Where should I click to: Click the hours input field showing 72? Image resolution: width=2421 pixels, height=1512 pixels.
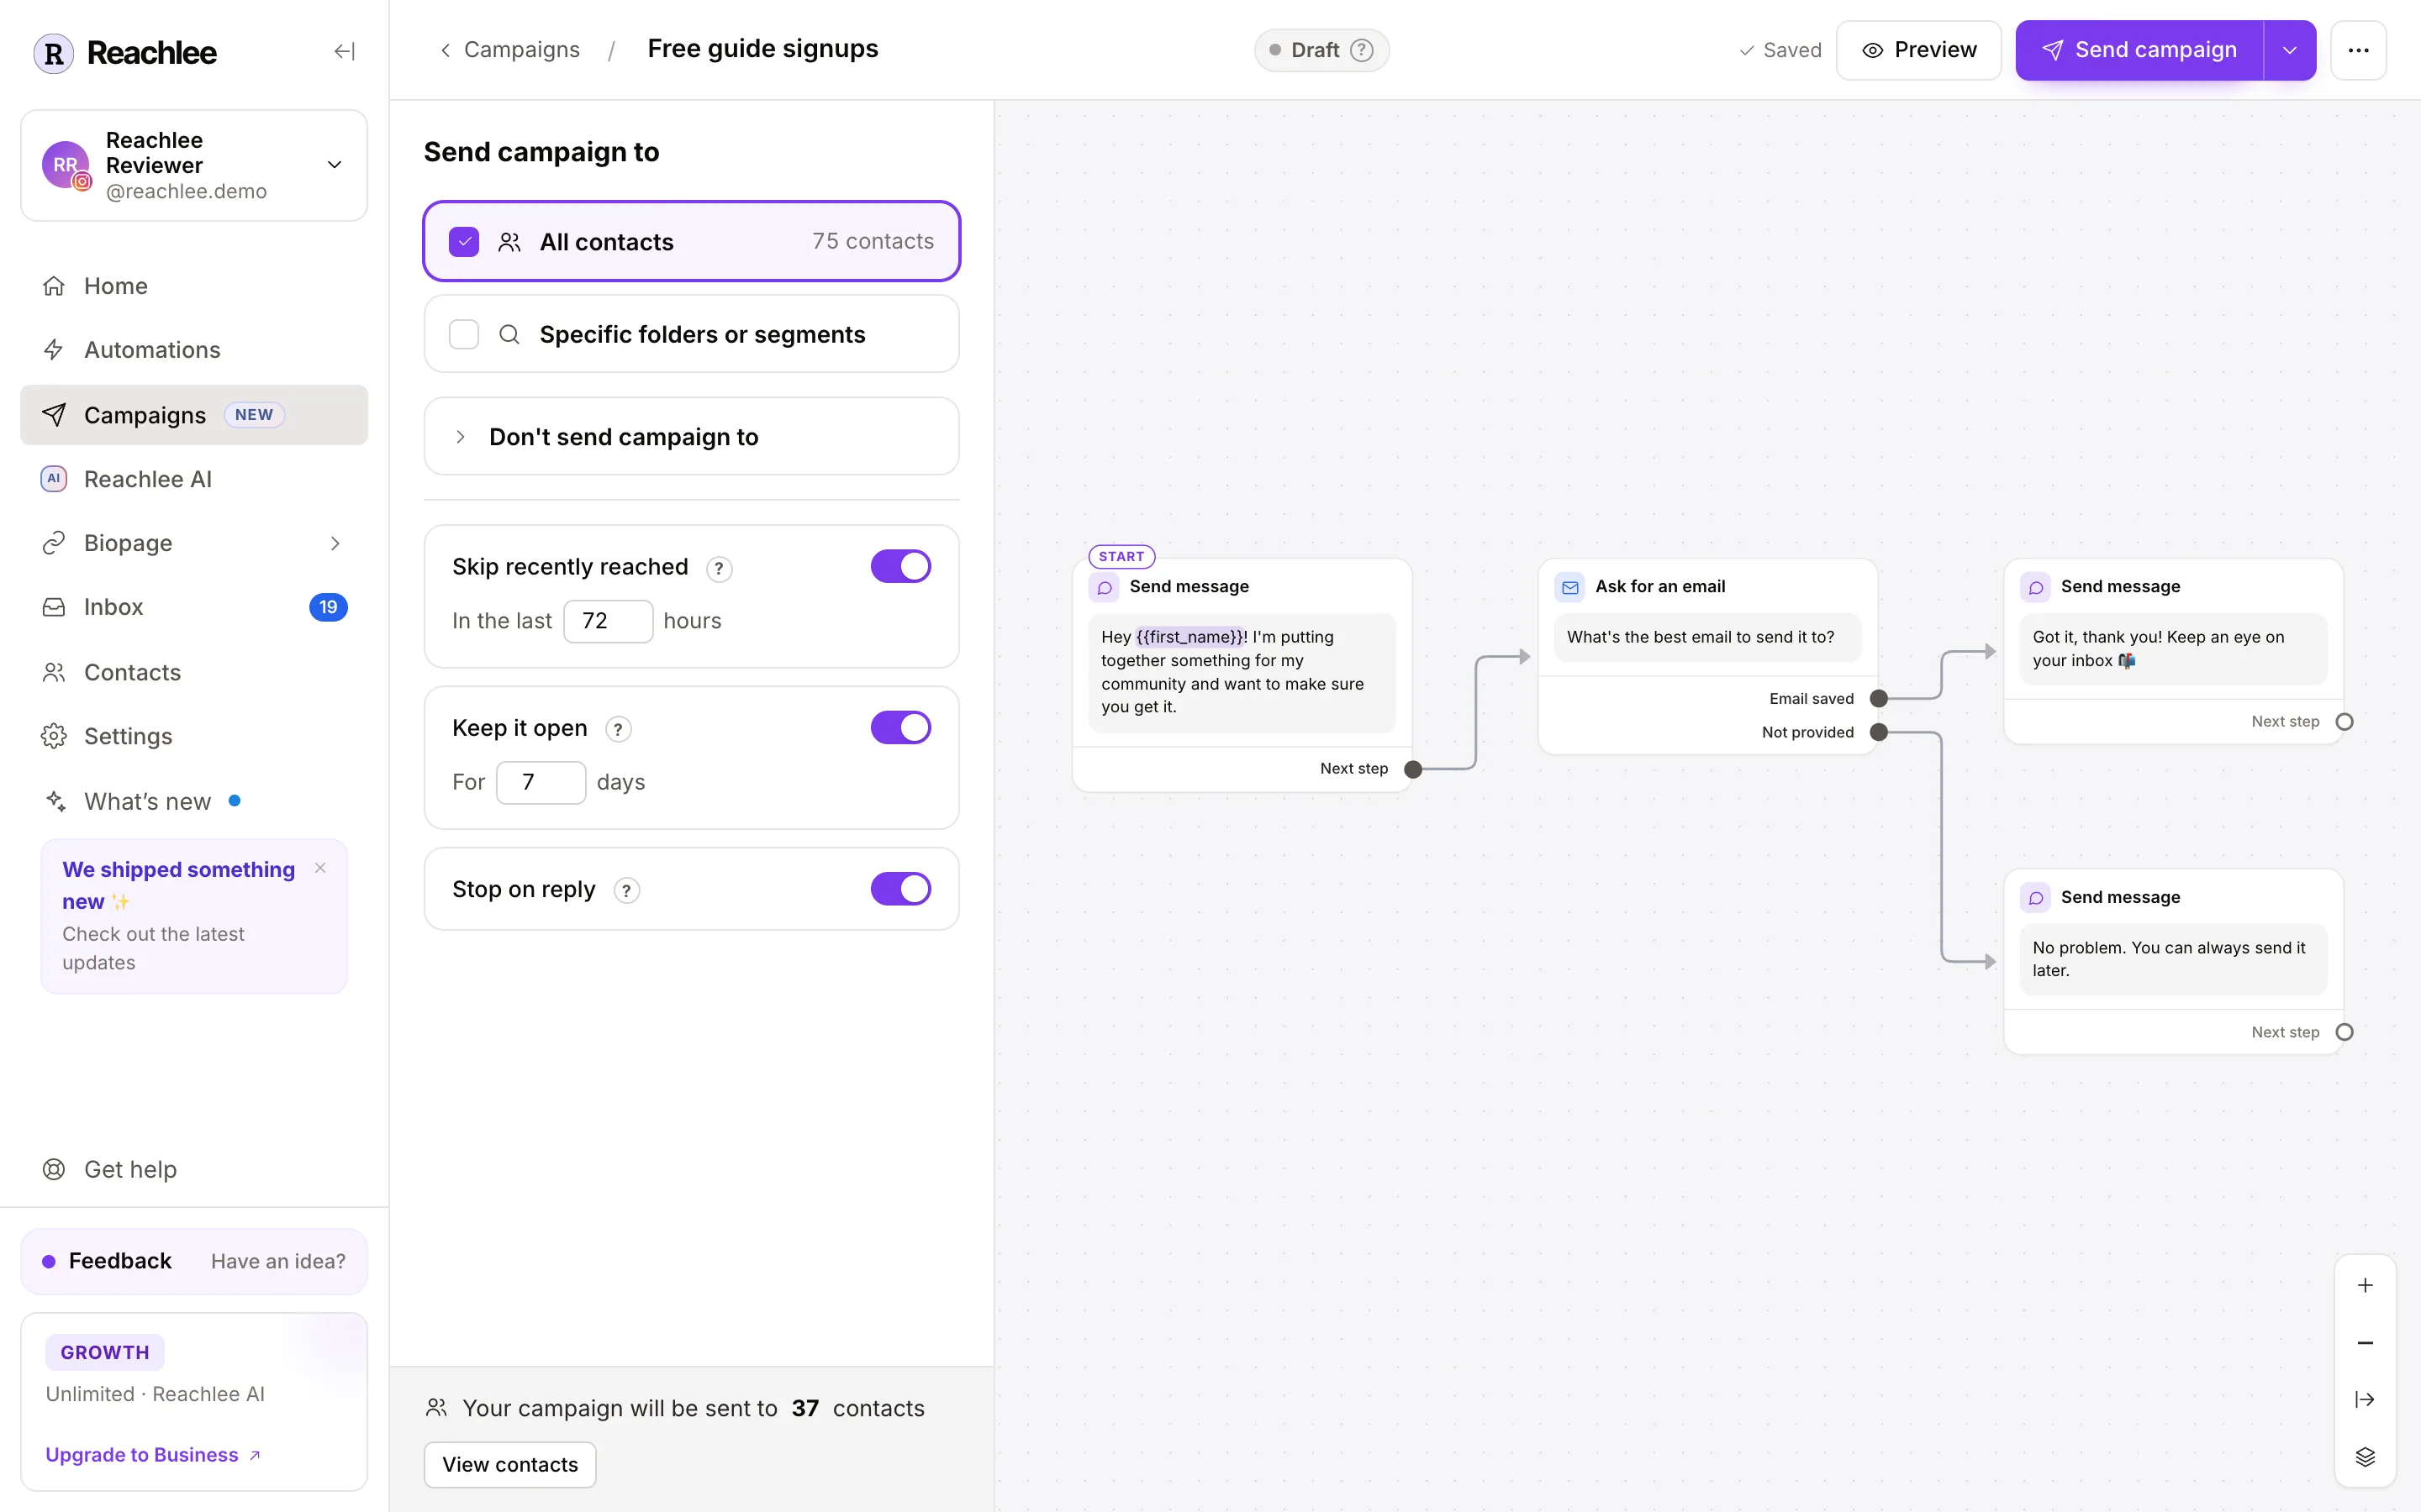(609, 621)
